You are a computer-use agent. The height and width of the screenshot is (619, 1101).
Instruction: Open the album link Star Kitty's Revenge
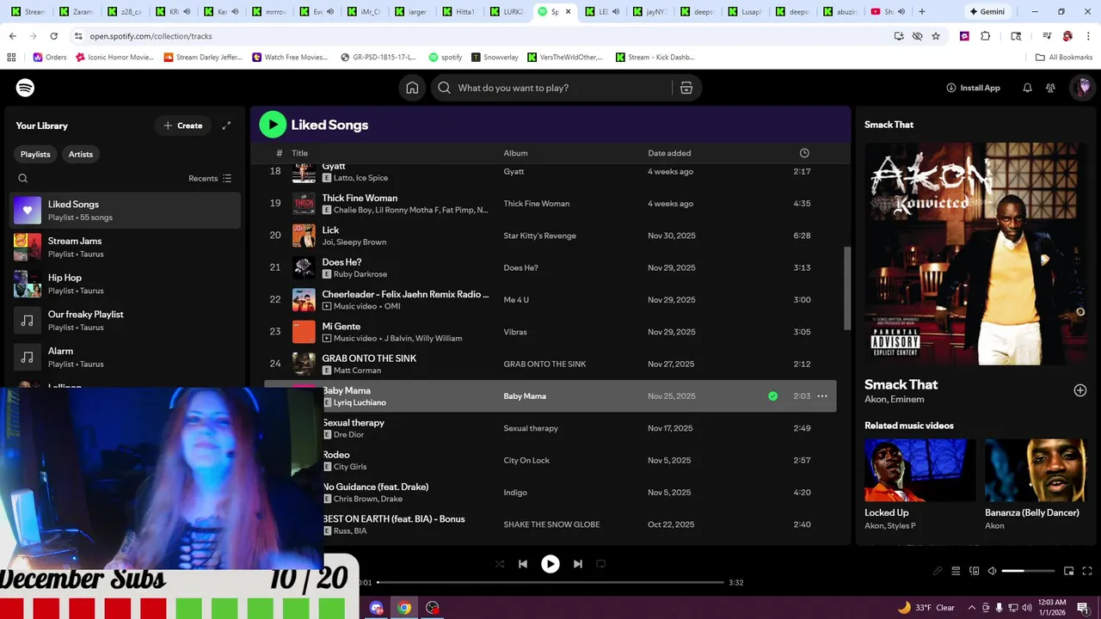point(539,236)
